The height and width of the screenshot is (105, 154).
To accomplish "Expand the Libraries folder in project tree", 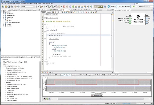I will [4, 24].
